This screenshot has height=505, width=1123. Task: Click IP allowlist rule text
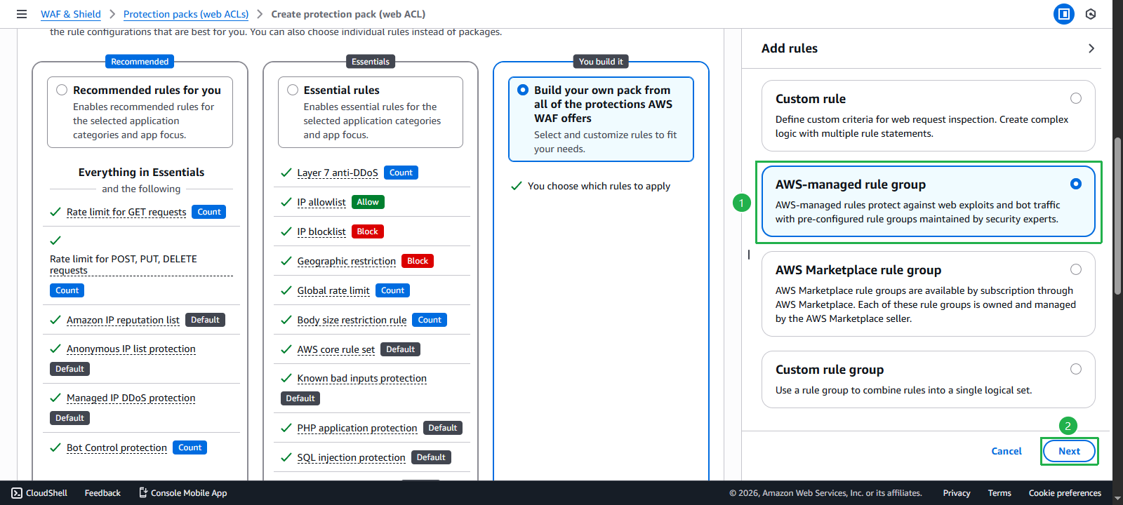pos(321,202)
